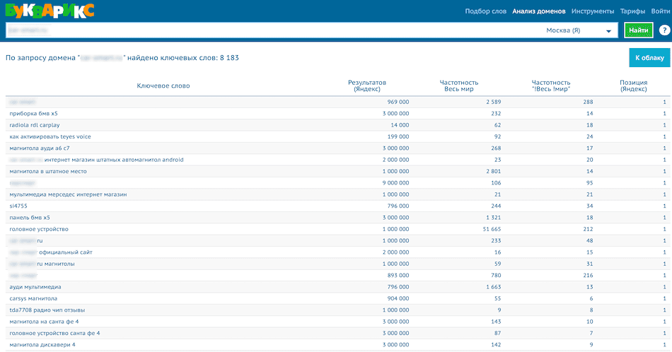672x352 pixels.
Task: Click the Войти login link
Action: (661, 11)
